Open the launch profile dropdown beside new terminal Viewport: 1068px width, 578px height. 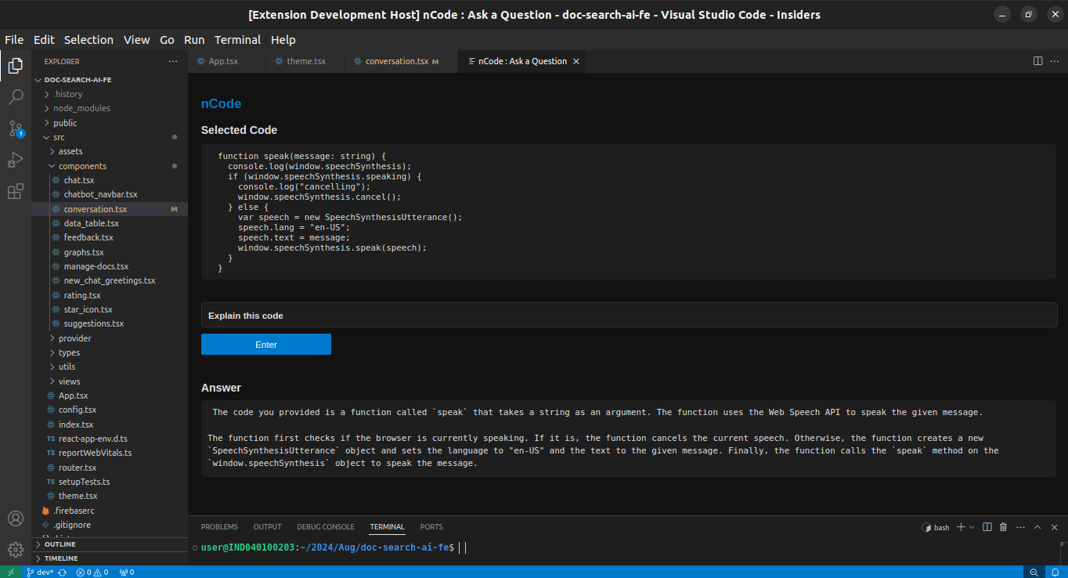(972, 527)
